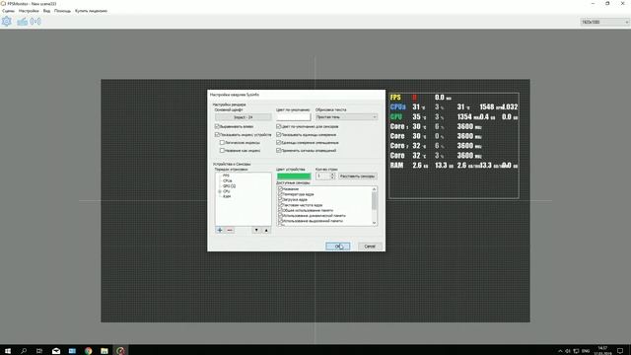Open the 'Сцены' menu

8,11
